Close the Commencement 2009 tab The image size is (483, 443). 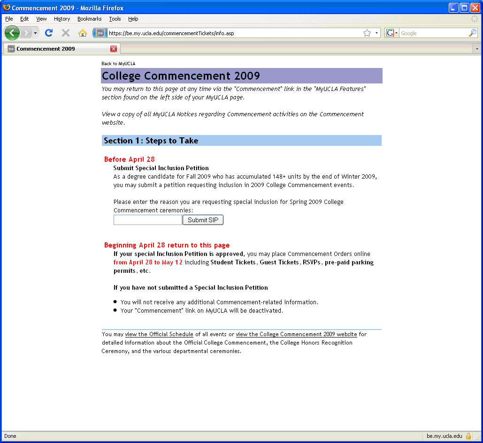coord(114,49)
